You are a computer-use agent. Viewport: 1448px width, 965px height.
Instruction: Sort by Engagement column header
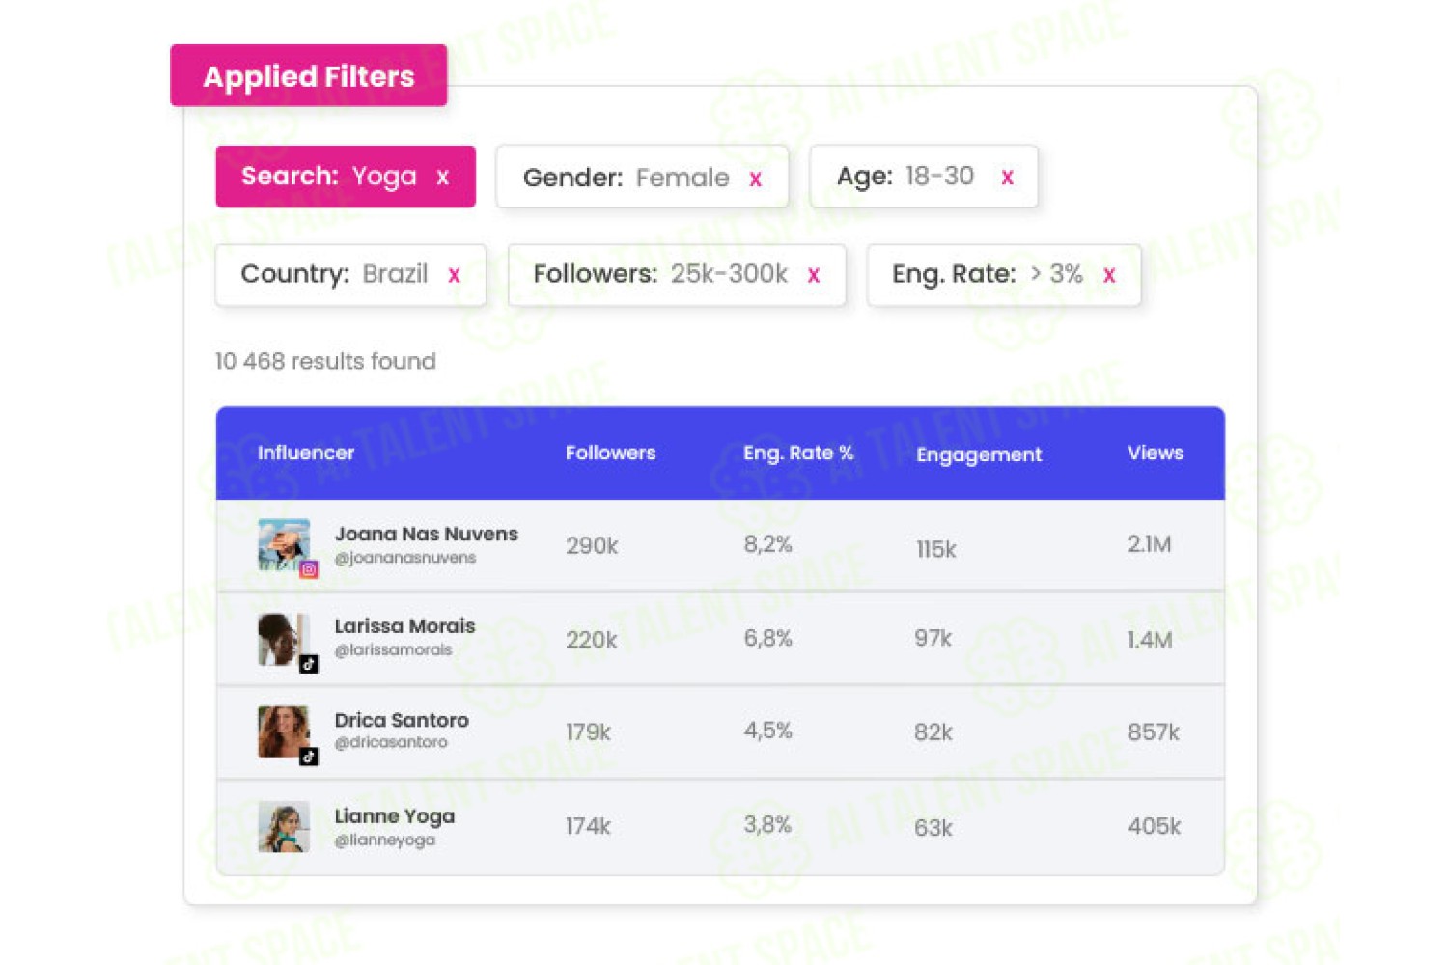(979, 455)
